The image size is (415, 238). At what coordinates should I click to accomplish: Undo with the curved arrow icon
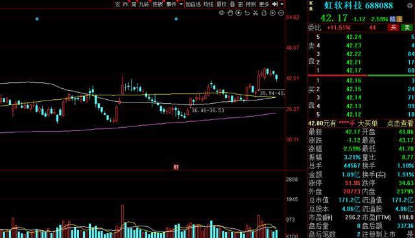[247, 13]
